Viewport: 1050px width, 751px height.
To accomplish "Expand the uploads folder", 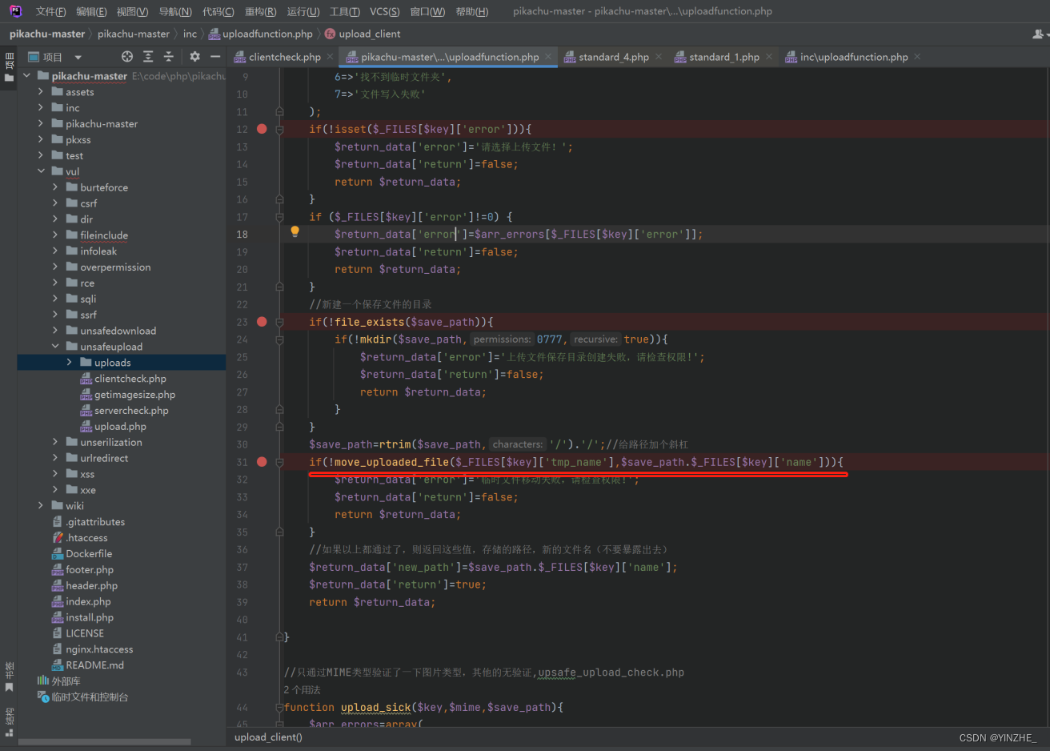I will 70,363.
